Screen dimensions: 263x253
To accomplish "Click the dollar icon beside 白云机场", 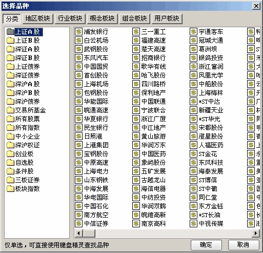I will 78,41.
